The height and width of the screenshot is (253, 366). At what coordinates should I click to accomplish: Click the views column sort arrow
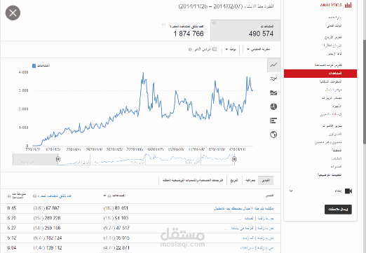pos(104,196)
